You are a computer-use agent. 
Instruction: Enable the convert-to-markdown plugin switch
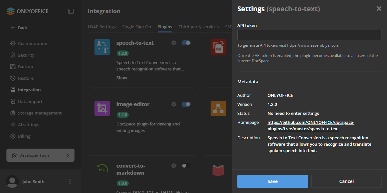(x=186, y=166)
